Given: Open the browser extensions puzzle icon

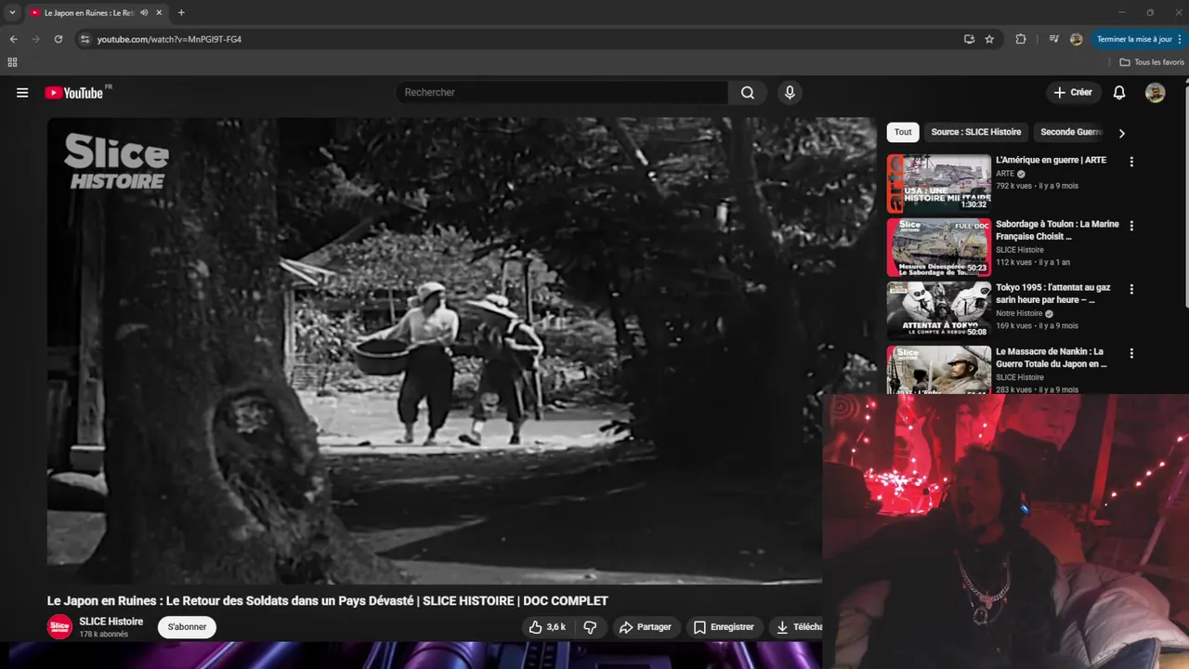Looking at the screenshot, I should (1021, 39).
